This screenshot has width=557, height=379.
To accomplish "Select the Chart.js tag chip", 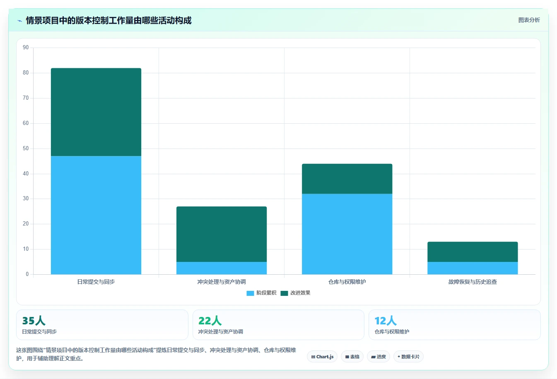I will click(322, 357).
